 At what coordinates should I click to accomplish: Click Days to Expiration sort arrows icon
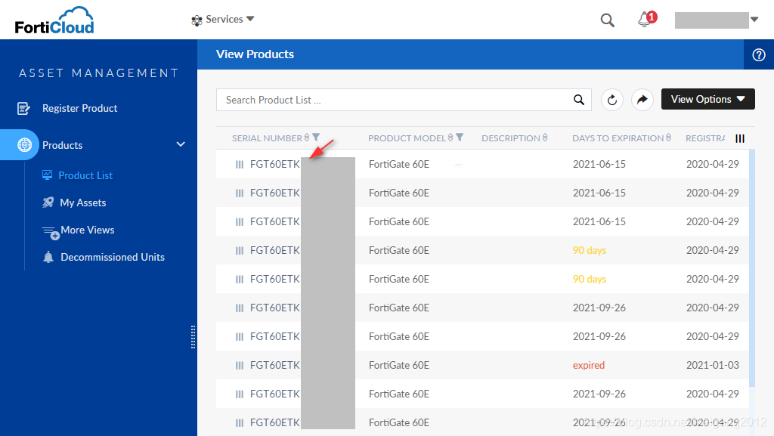[668, 138]
